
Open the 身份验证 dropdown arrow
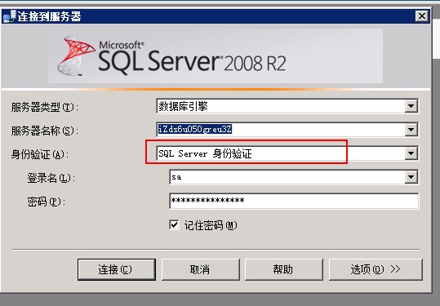(411, 153)
